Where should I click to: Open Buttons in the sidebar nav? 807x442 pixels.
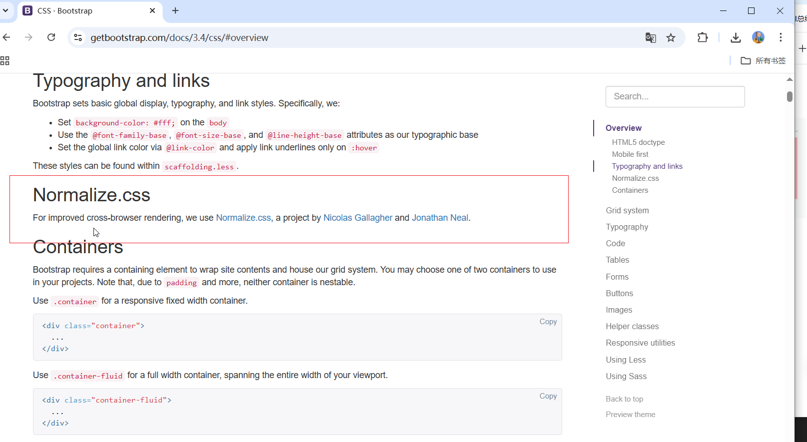(620, 294)
